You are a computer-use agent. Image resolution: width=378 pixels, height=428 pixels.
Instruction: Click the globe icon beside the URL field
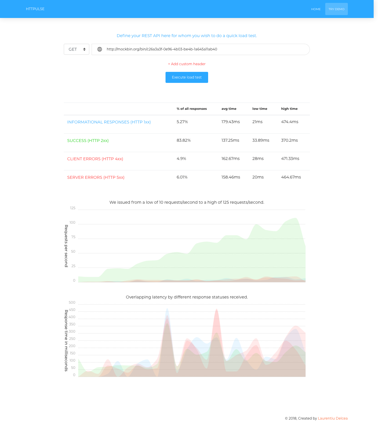point(100,49)
